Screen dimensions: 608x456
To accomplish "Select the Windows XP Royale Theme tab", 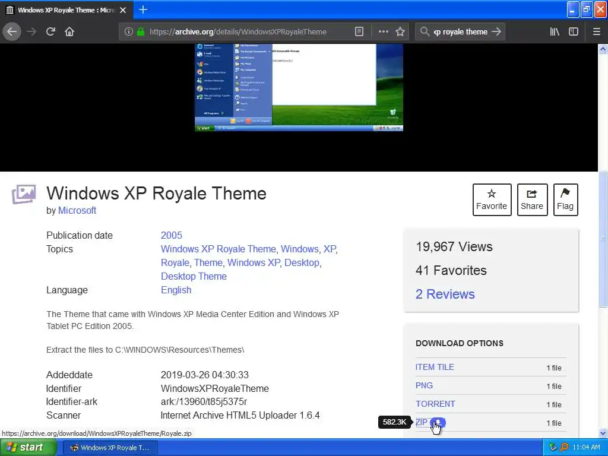I will (x=66, y=10).
